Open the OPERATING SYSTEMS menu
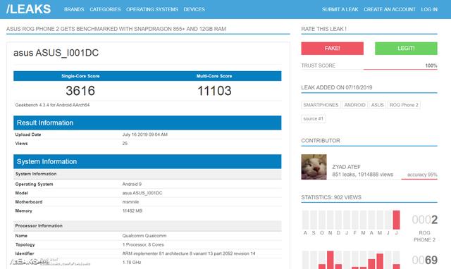Screen dimensions: 451x269 [152, 9]
